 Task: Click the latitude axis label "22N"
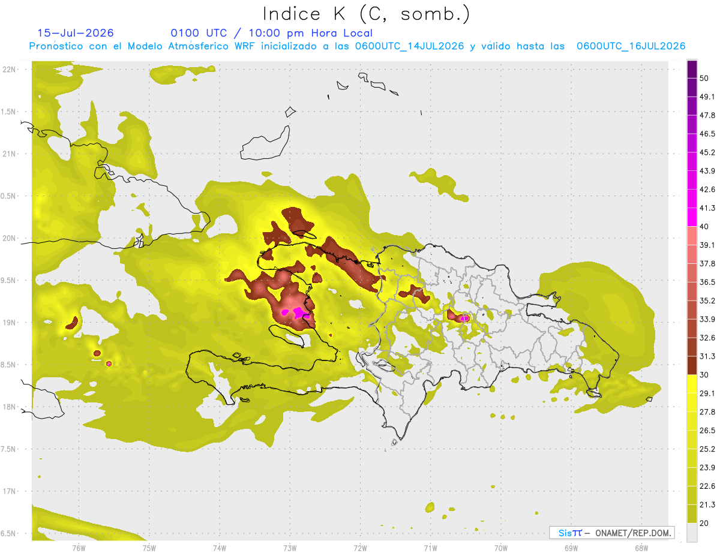pyautogui.click(x=9, y=70)
